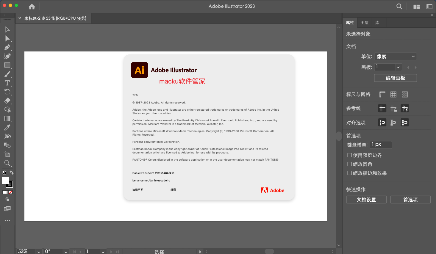Open status bar artboard navigation dropdown
This screenshot has width=436, height=254.
coord(103,252)
